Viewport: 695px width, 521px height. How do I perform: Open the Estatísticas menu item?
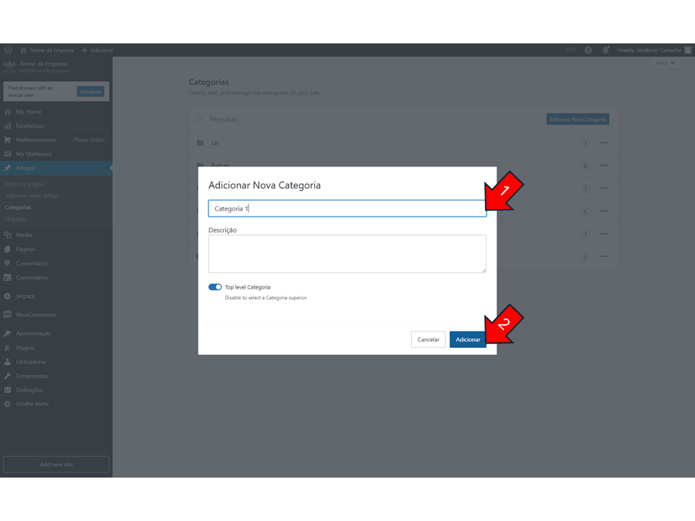30,126
